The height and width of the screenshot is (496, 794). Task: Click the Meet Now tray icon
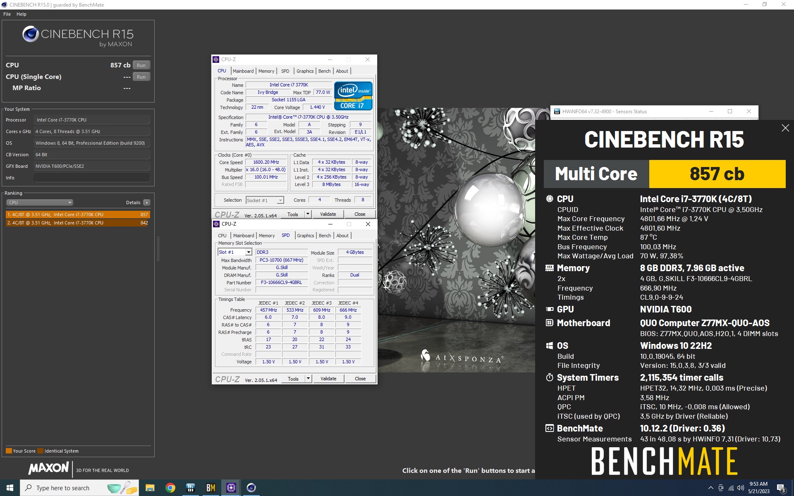point(721,488)
